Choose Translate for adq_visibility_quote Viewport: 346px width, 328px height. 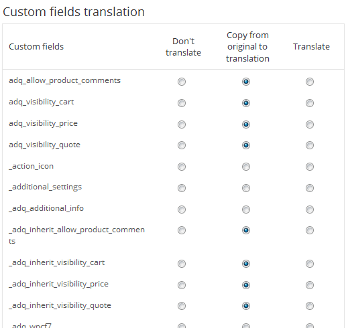pos(310,145)
